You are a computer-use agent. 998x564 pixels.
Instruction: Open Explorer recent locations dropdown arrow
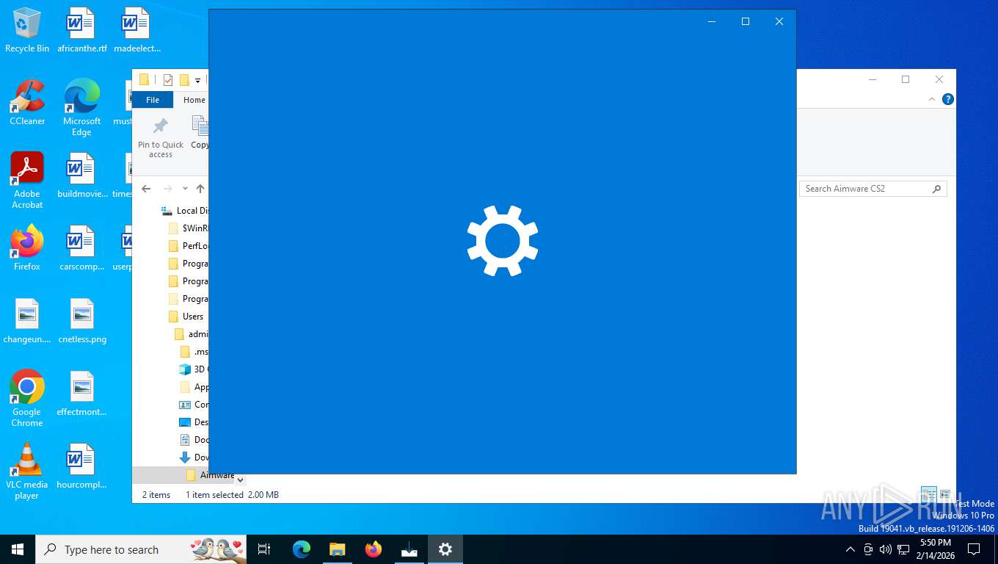click(x=185, y=189)
